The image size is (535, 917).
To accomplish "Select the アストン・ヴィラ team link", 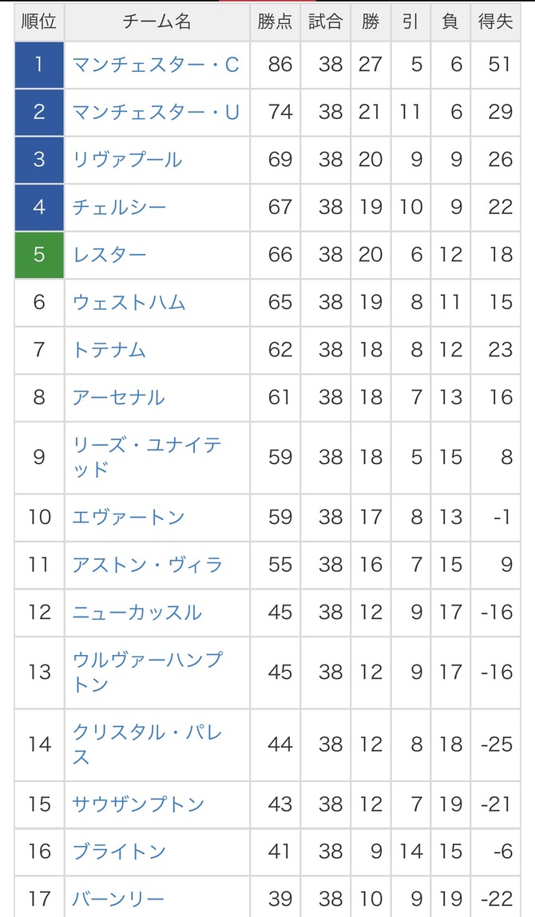I will pos(148,565).
